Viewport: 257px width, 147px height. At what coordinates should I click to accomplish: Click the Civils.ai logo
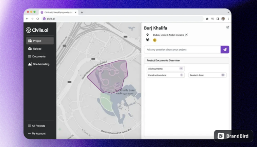tap(37, 30)
